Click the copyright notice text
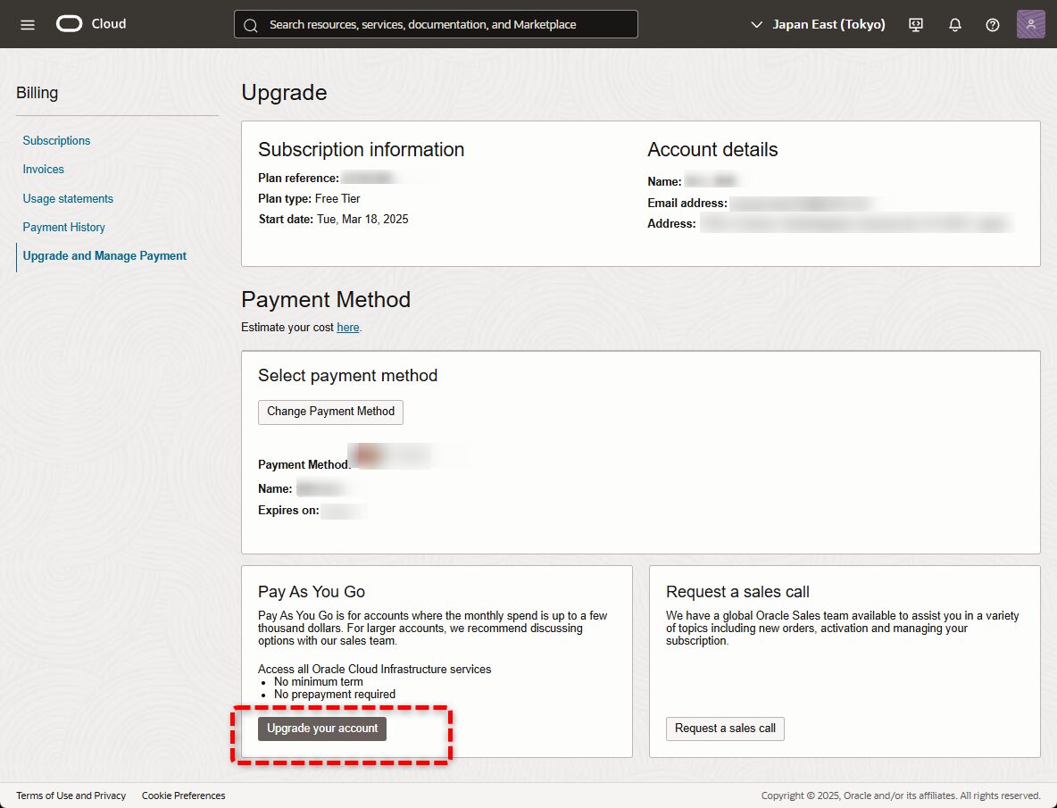 (901, 796)
